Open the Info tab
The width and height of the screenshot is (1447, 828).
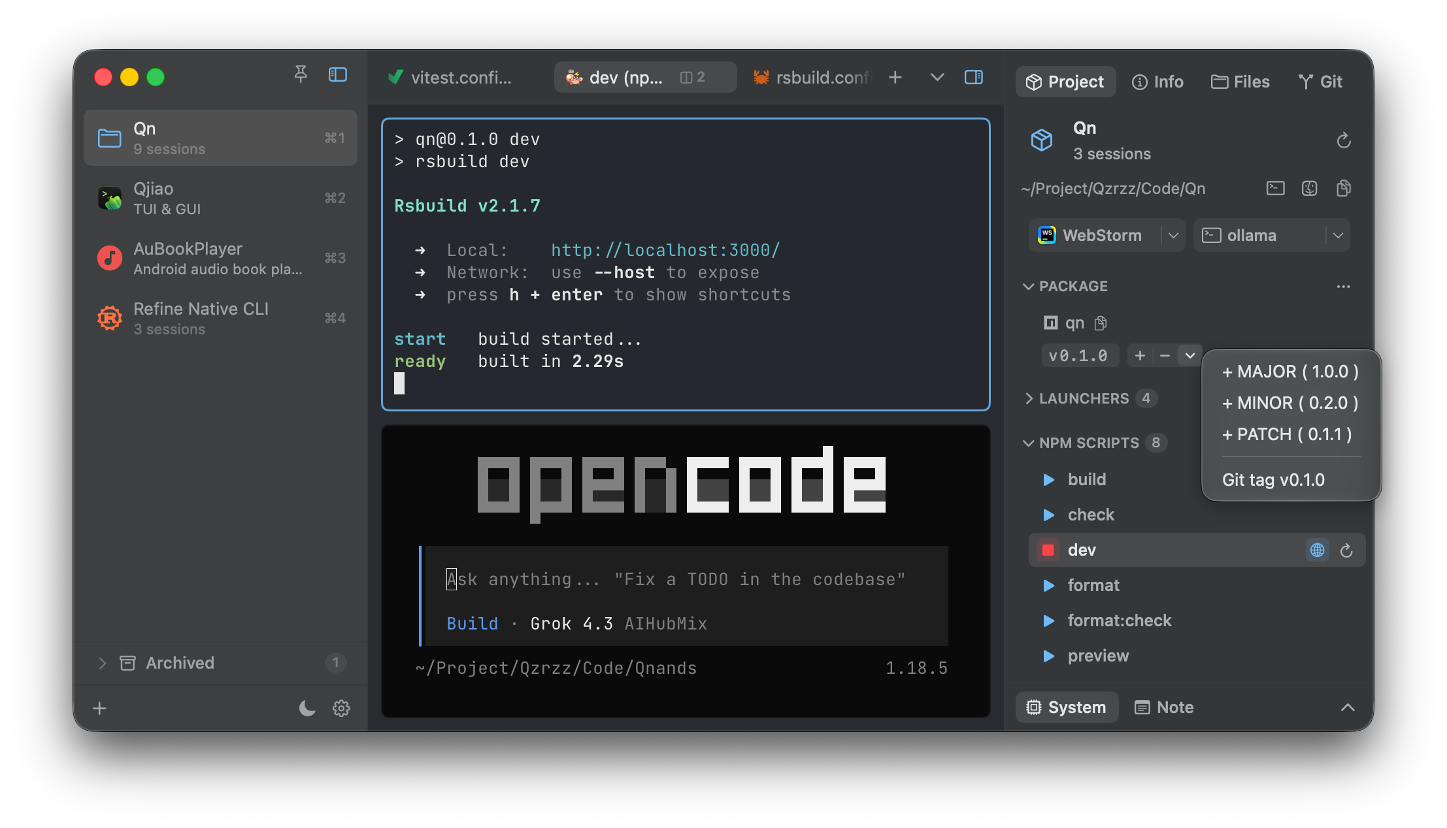1157,82
